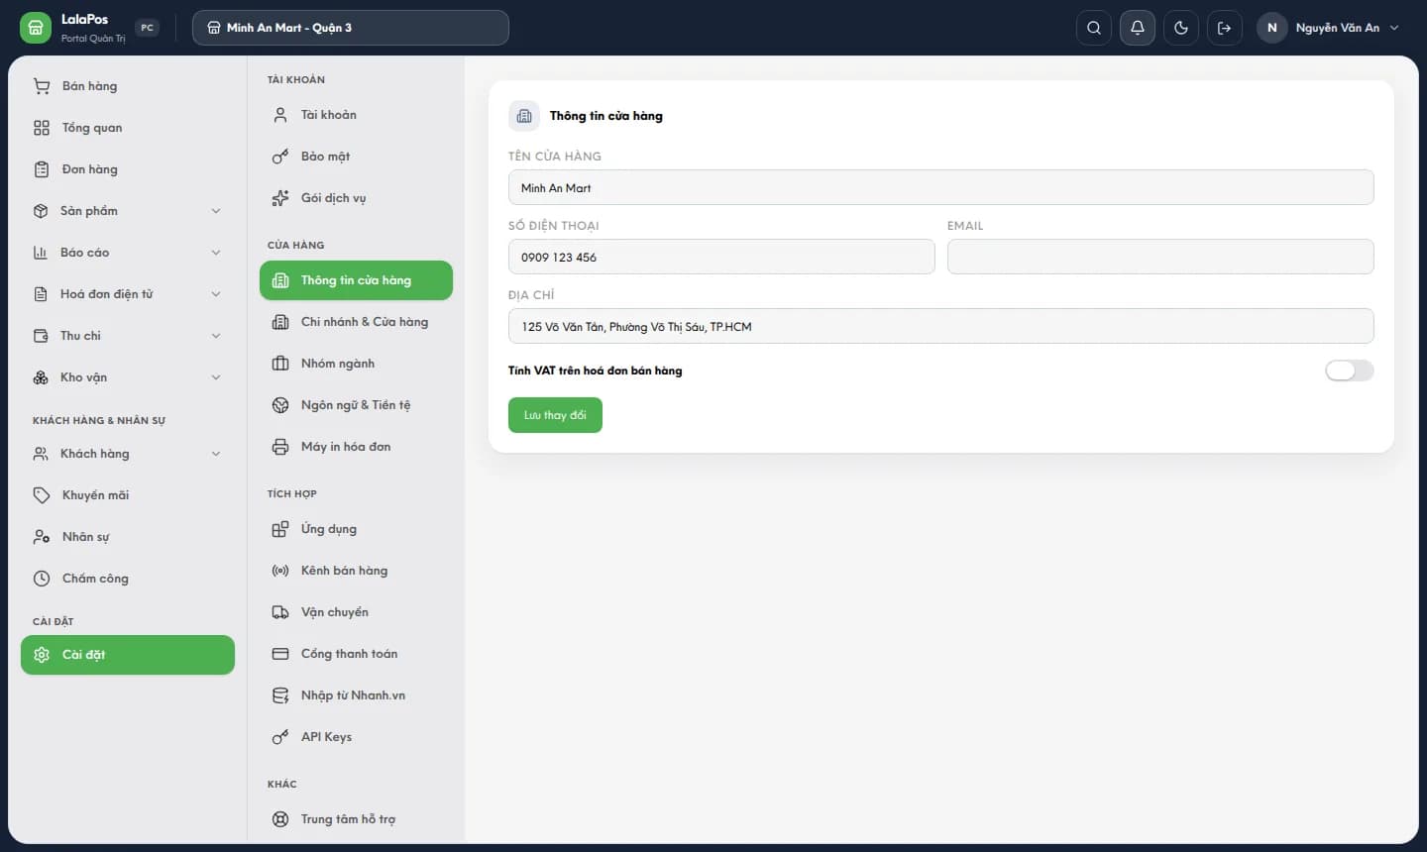The width and height of the screenshot is (1427, 852).
Task: Click the Chấm công clock icon
Action: pos(42,579)
